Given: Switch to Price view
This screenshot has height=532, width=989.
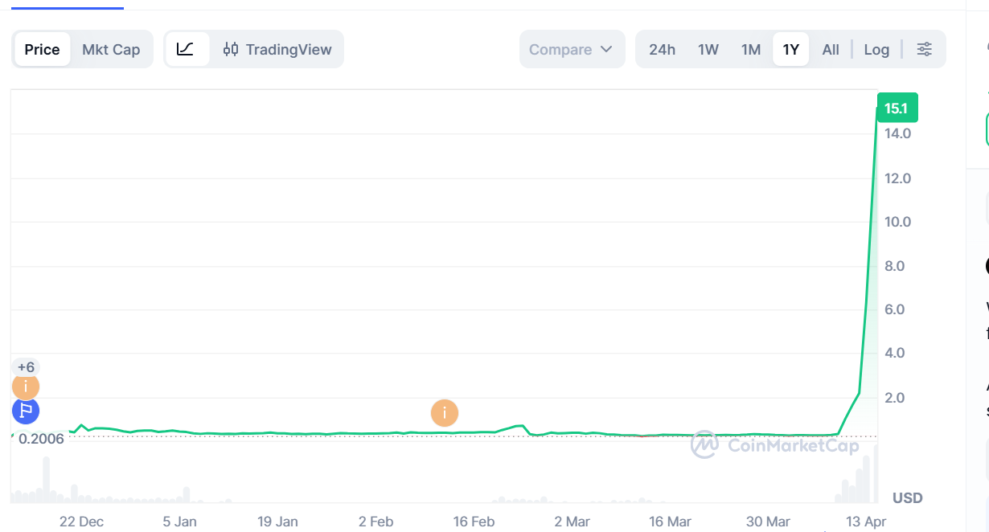Looking at the screenshot, I should [42, 49].
